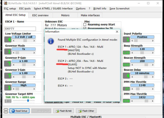Increase Input Polarity with right arrow
Viewport: 164px width, 118px height.
click(153, 41)
